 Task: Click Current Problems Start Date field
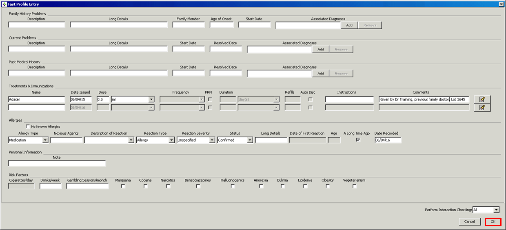(189, 49)
